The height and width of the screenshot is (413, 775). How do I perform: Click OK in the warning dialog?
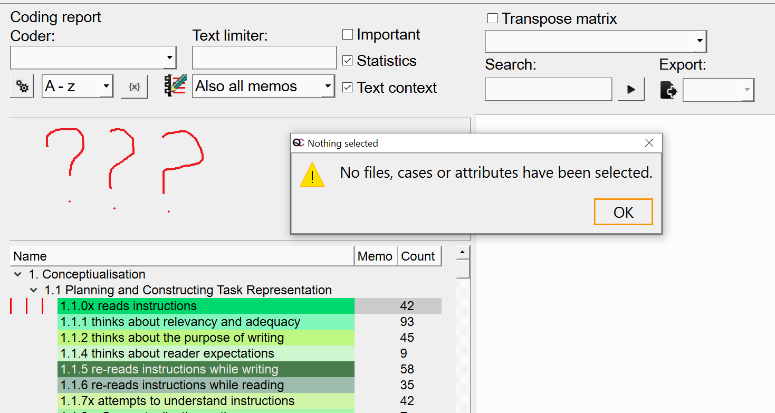(624, 212)
